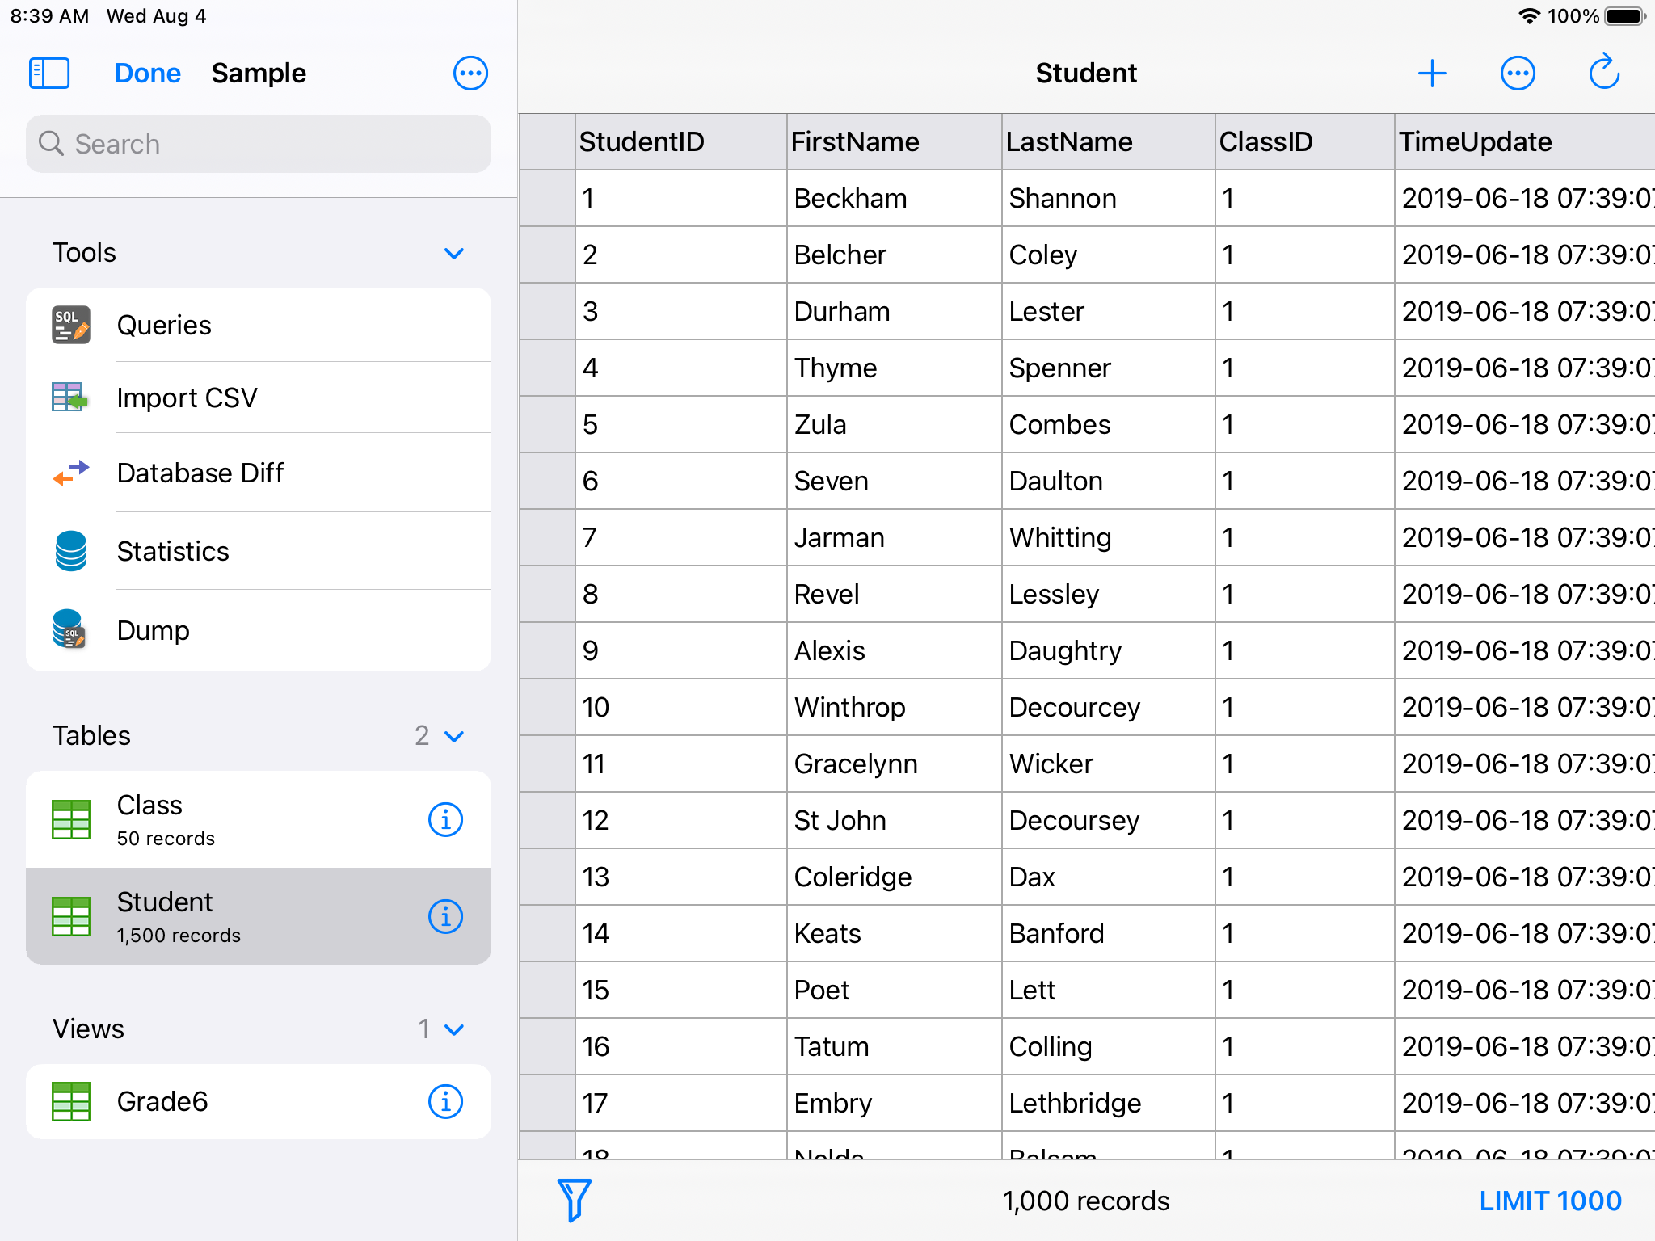Open the Sample database options menu
This screenshot has height=1241, width=1655.
pyautogui.click(x=470, y=73)
